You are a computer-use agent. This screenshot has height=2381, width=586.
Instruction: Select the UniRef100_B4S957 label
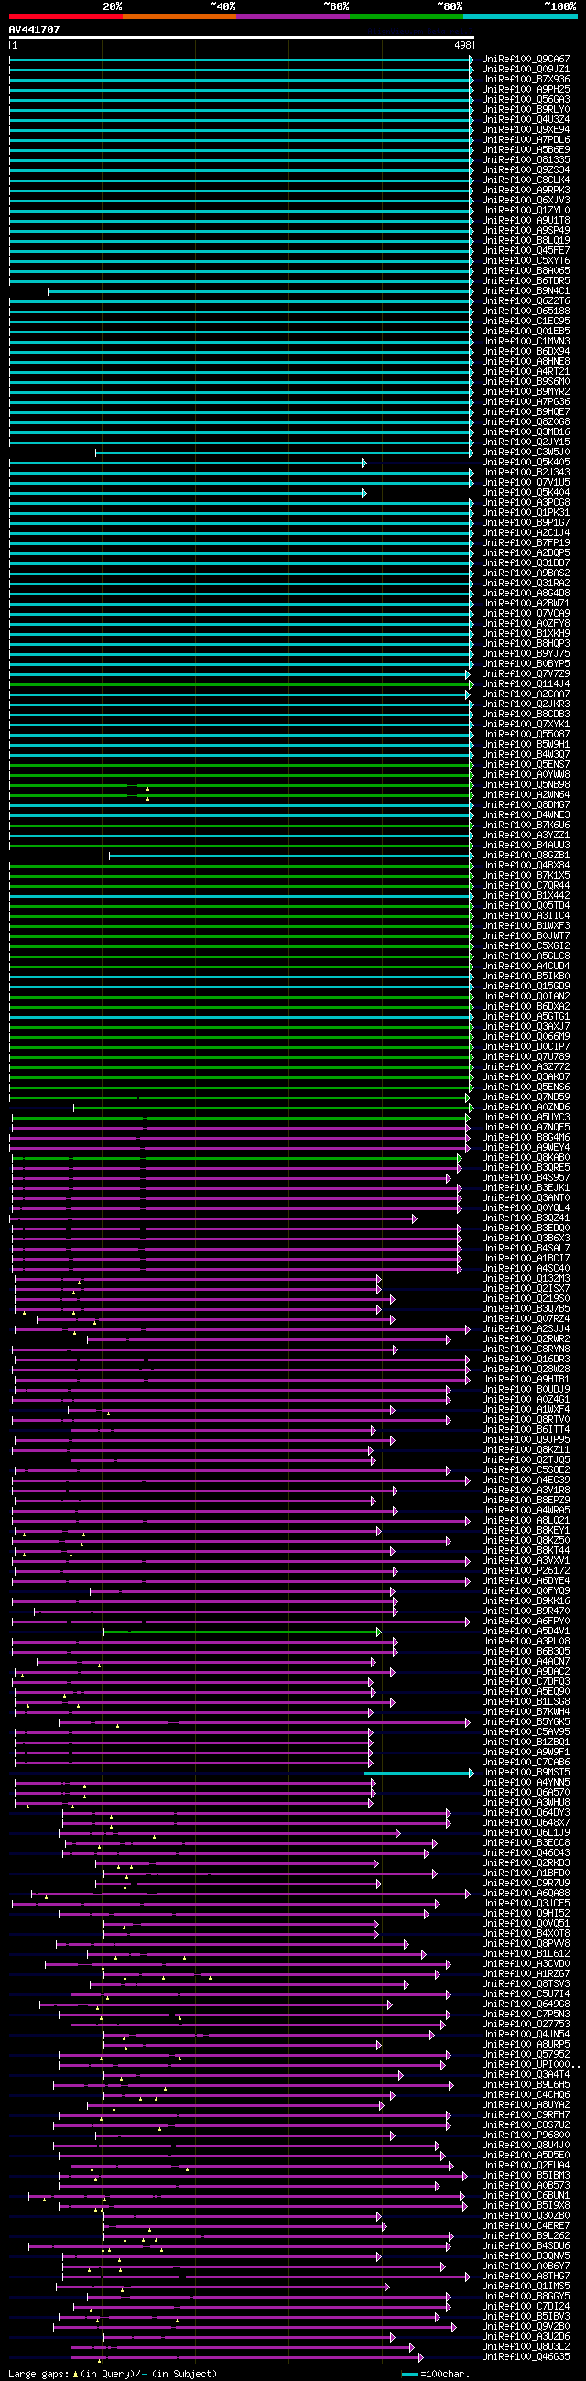(526, 1178)
